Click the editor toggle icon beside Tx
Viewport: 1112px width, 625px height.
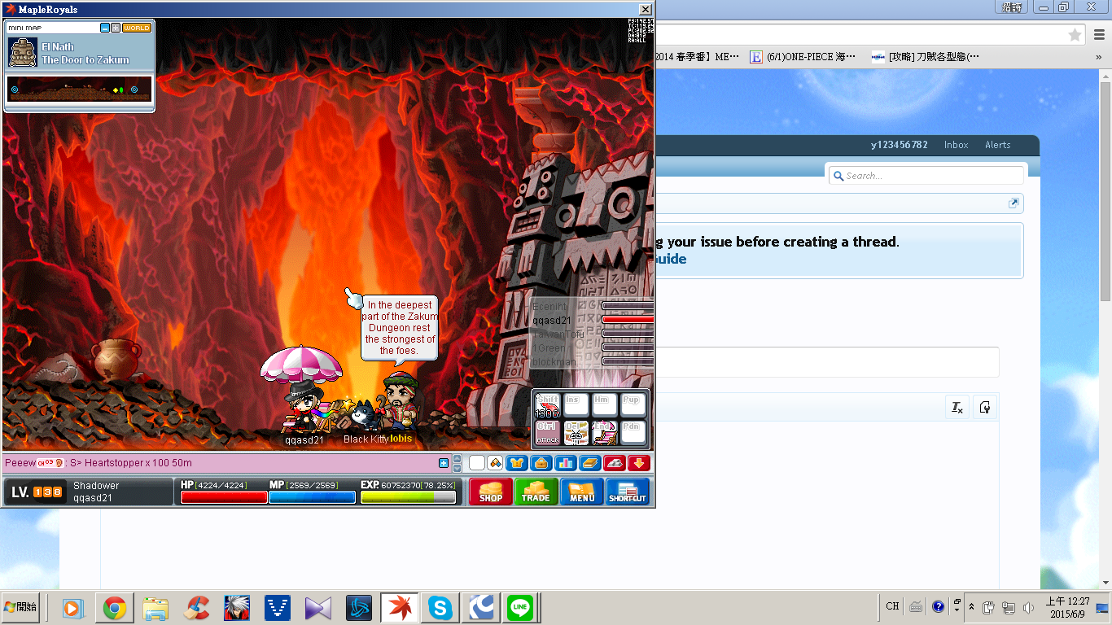[x=985, y=407]
